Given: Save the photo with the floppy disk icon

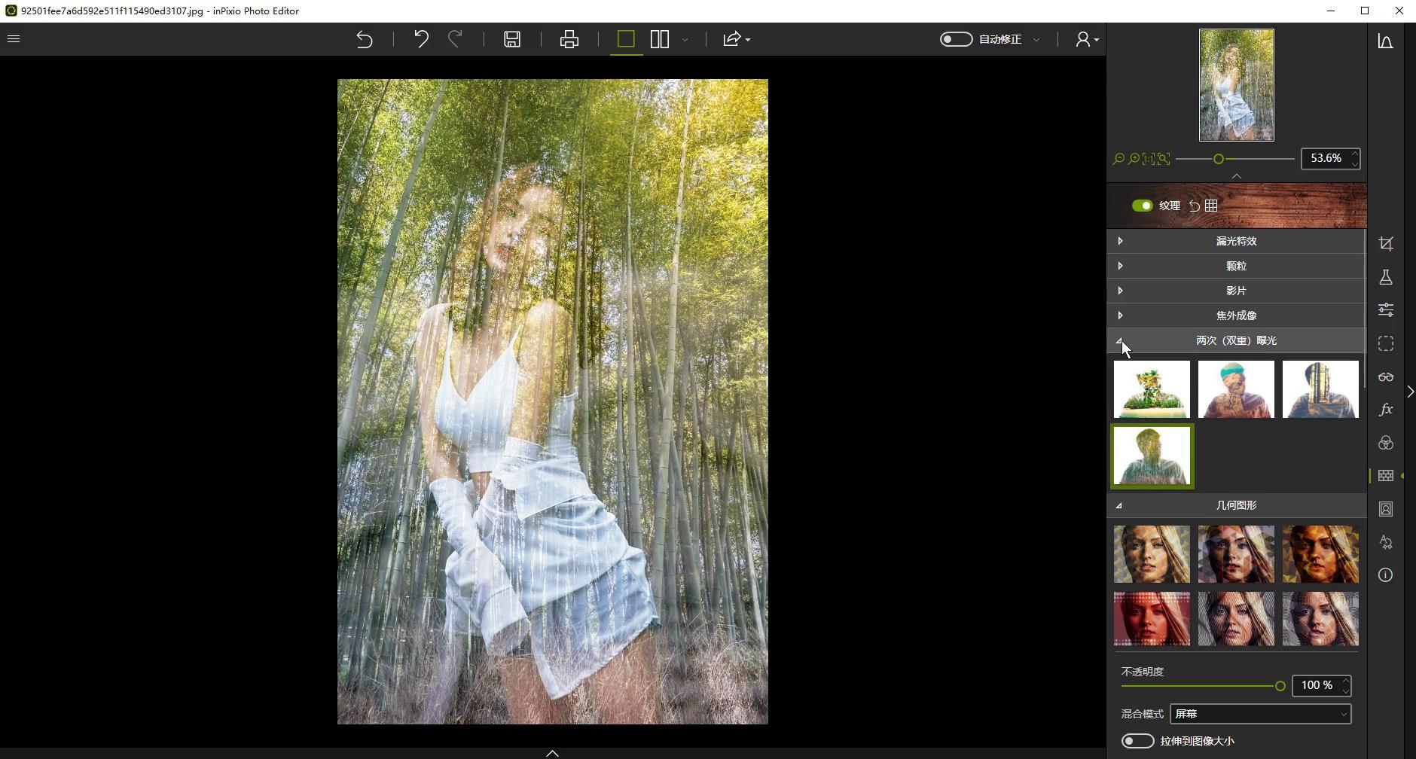Looking at the screenshot, I should coord(512,39).
